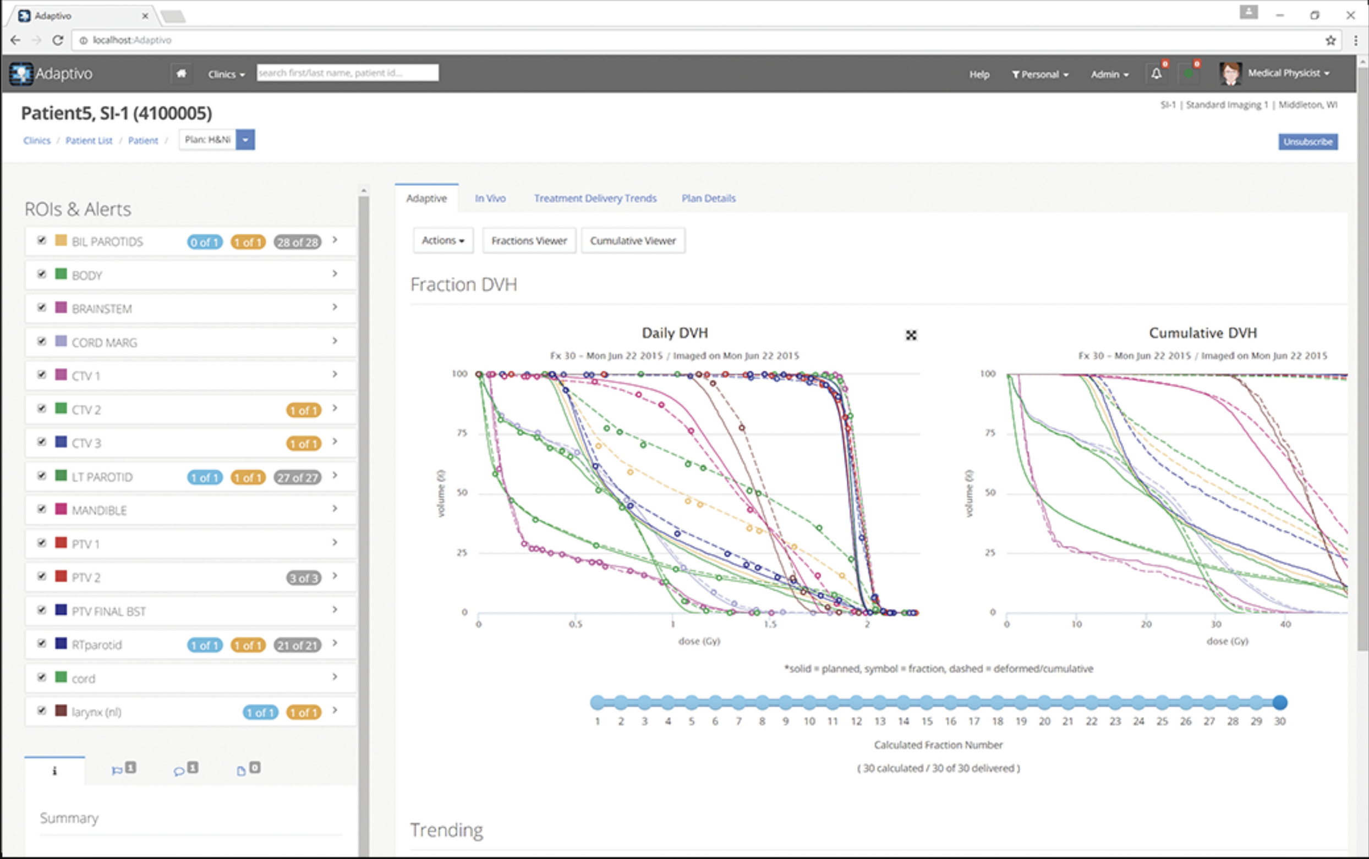This screenshot has width=1369, height=859.
Task: Open the comments speech bubble tab
Action: 179,770
